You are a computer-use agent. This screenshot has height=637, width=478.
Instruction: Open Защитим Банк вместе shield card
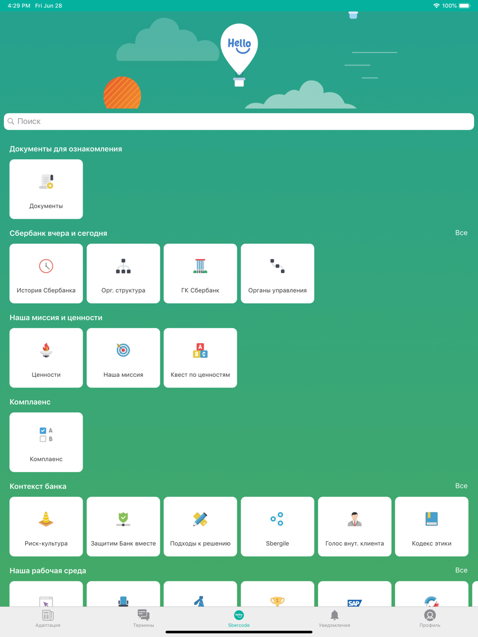click(x=123, y=527)
